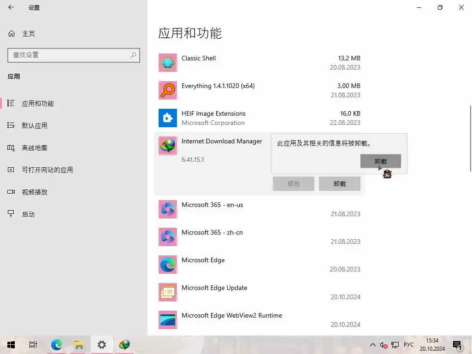Go back with the settings back arrow
472x354 pixels.
(x=11, y=7)
